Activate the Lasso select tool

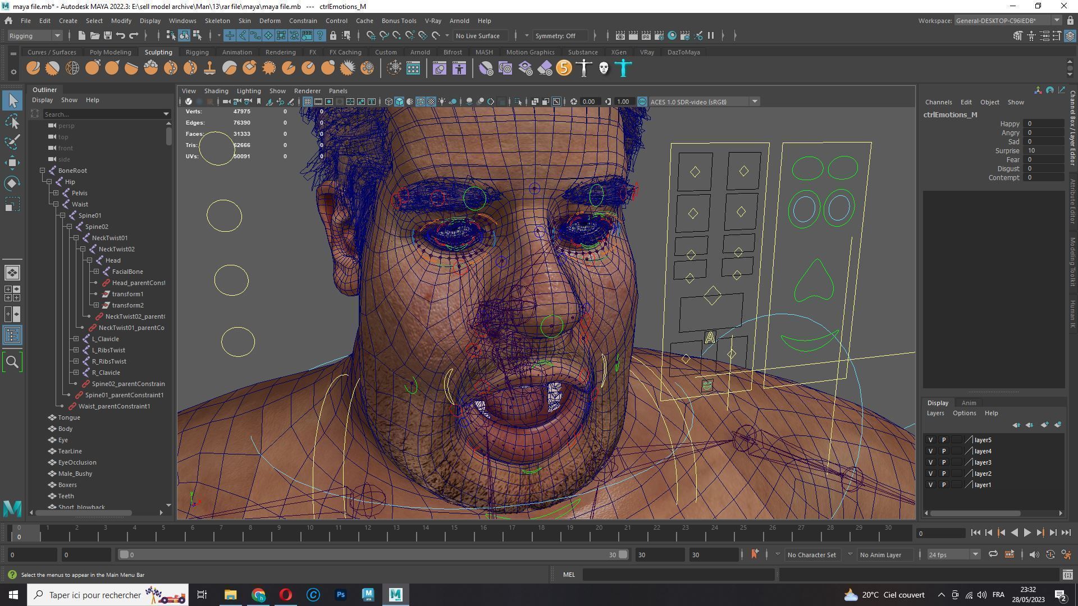point(12,121)
